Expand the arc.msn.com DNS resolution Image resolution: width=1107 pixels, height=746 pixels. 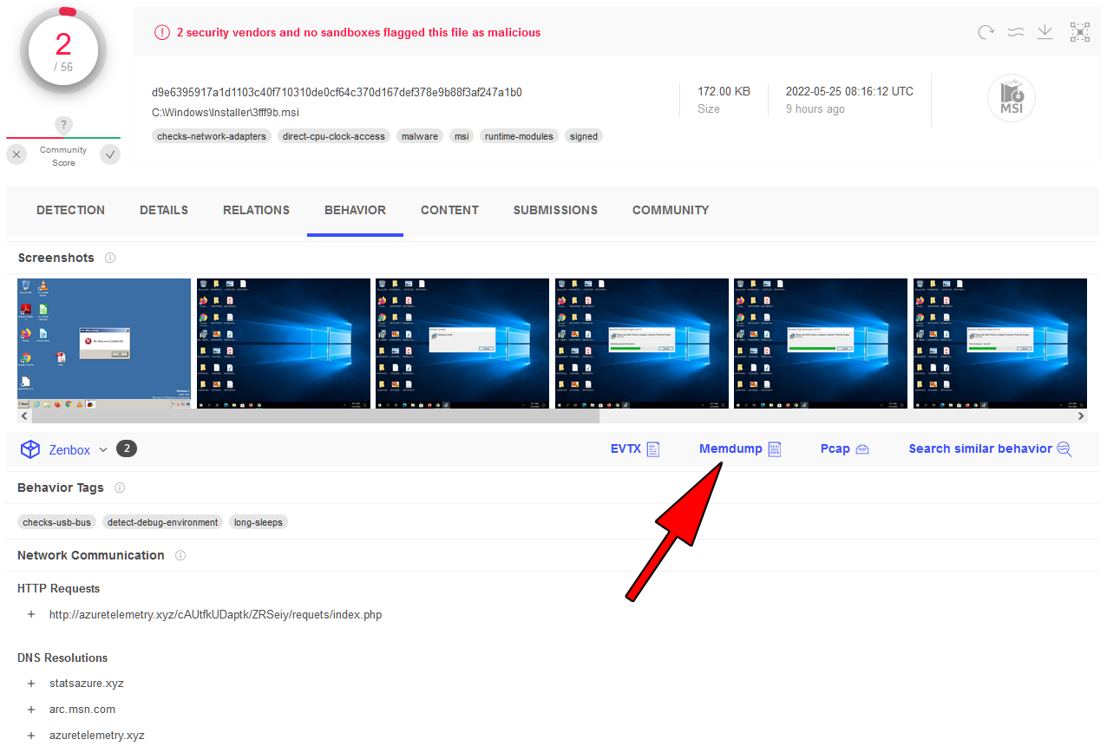(31, 709)
